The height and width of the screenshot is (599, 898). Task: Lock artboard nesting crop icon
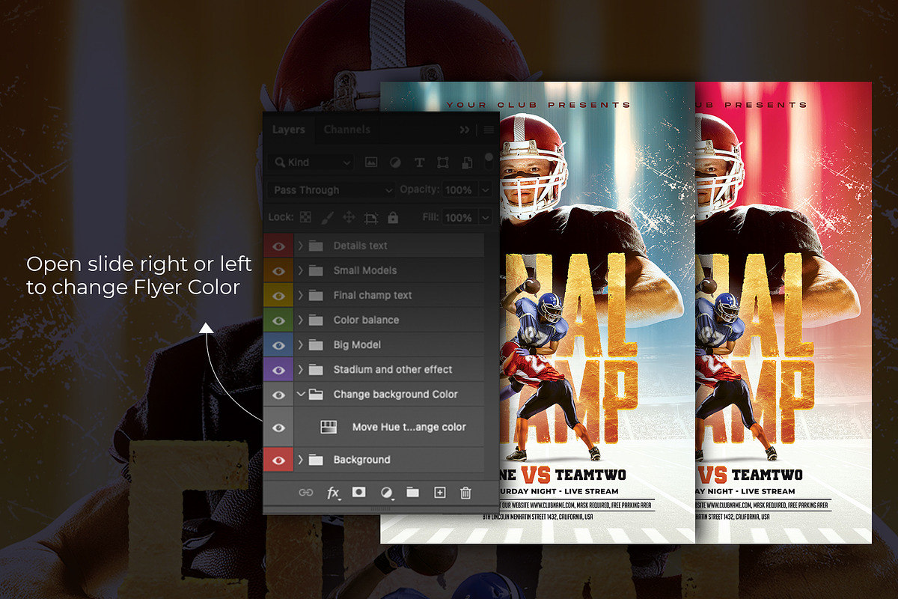click(x=371, y=218)
